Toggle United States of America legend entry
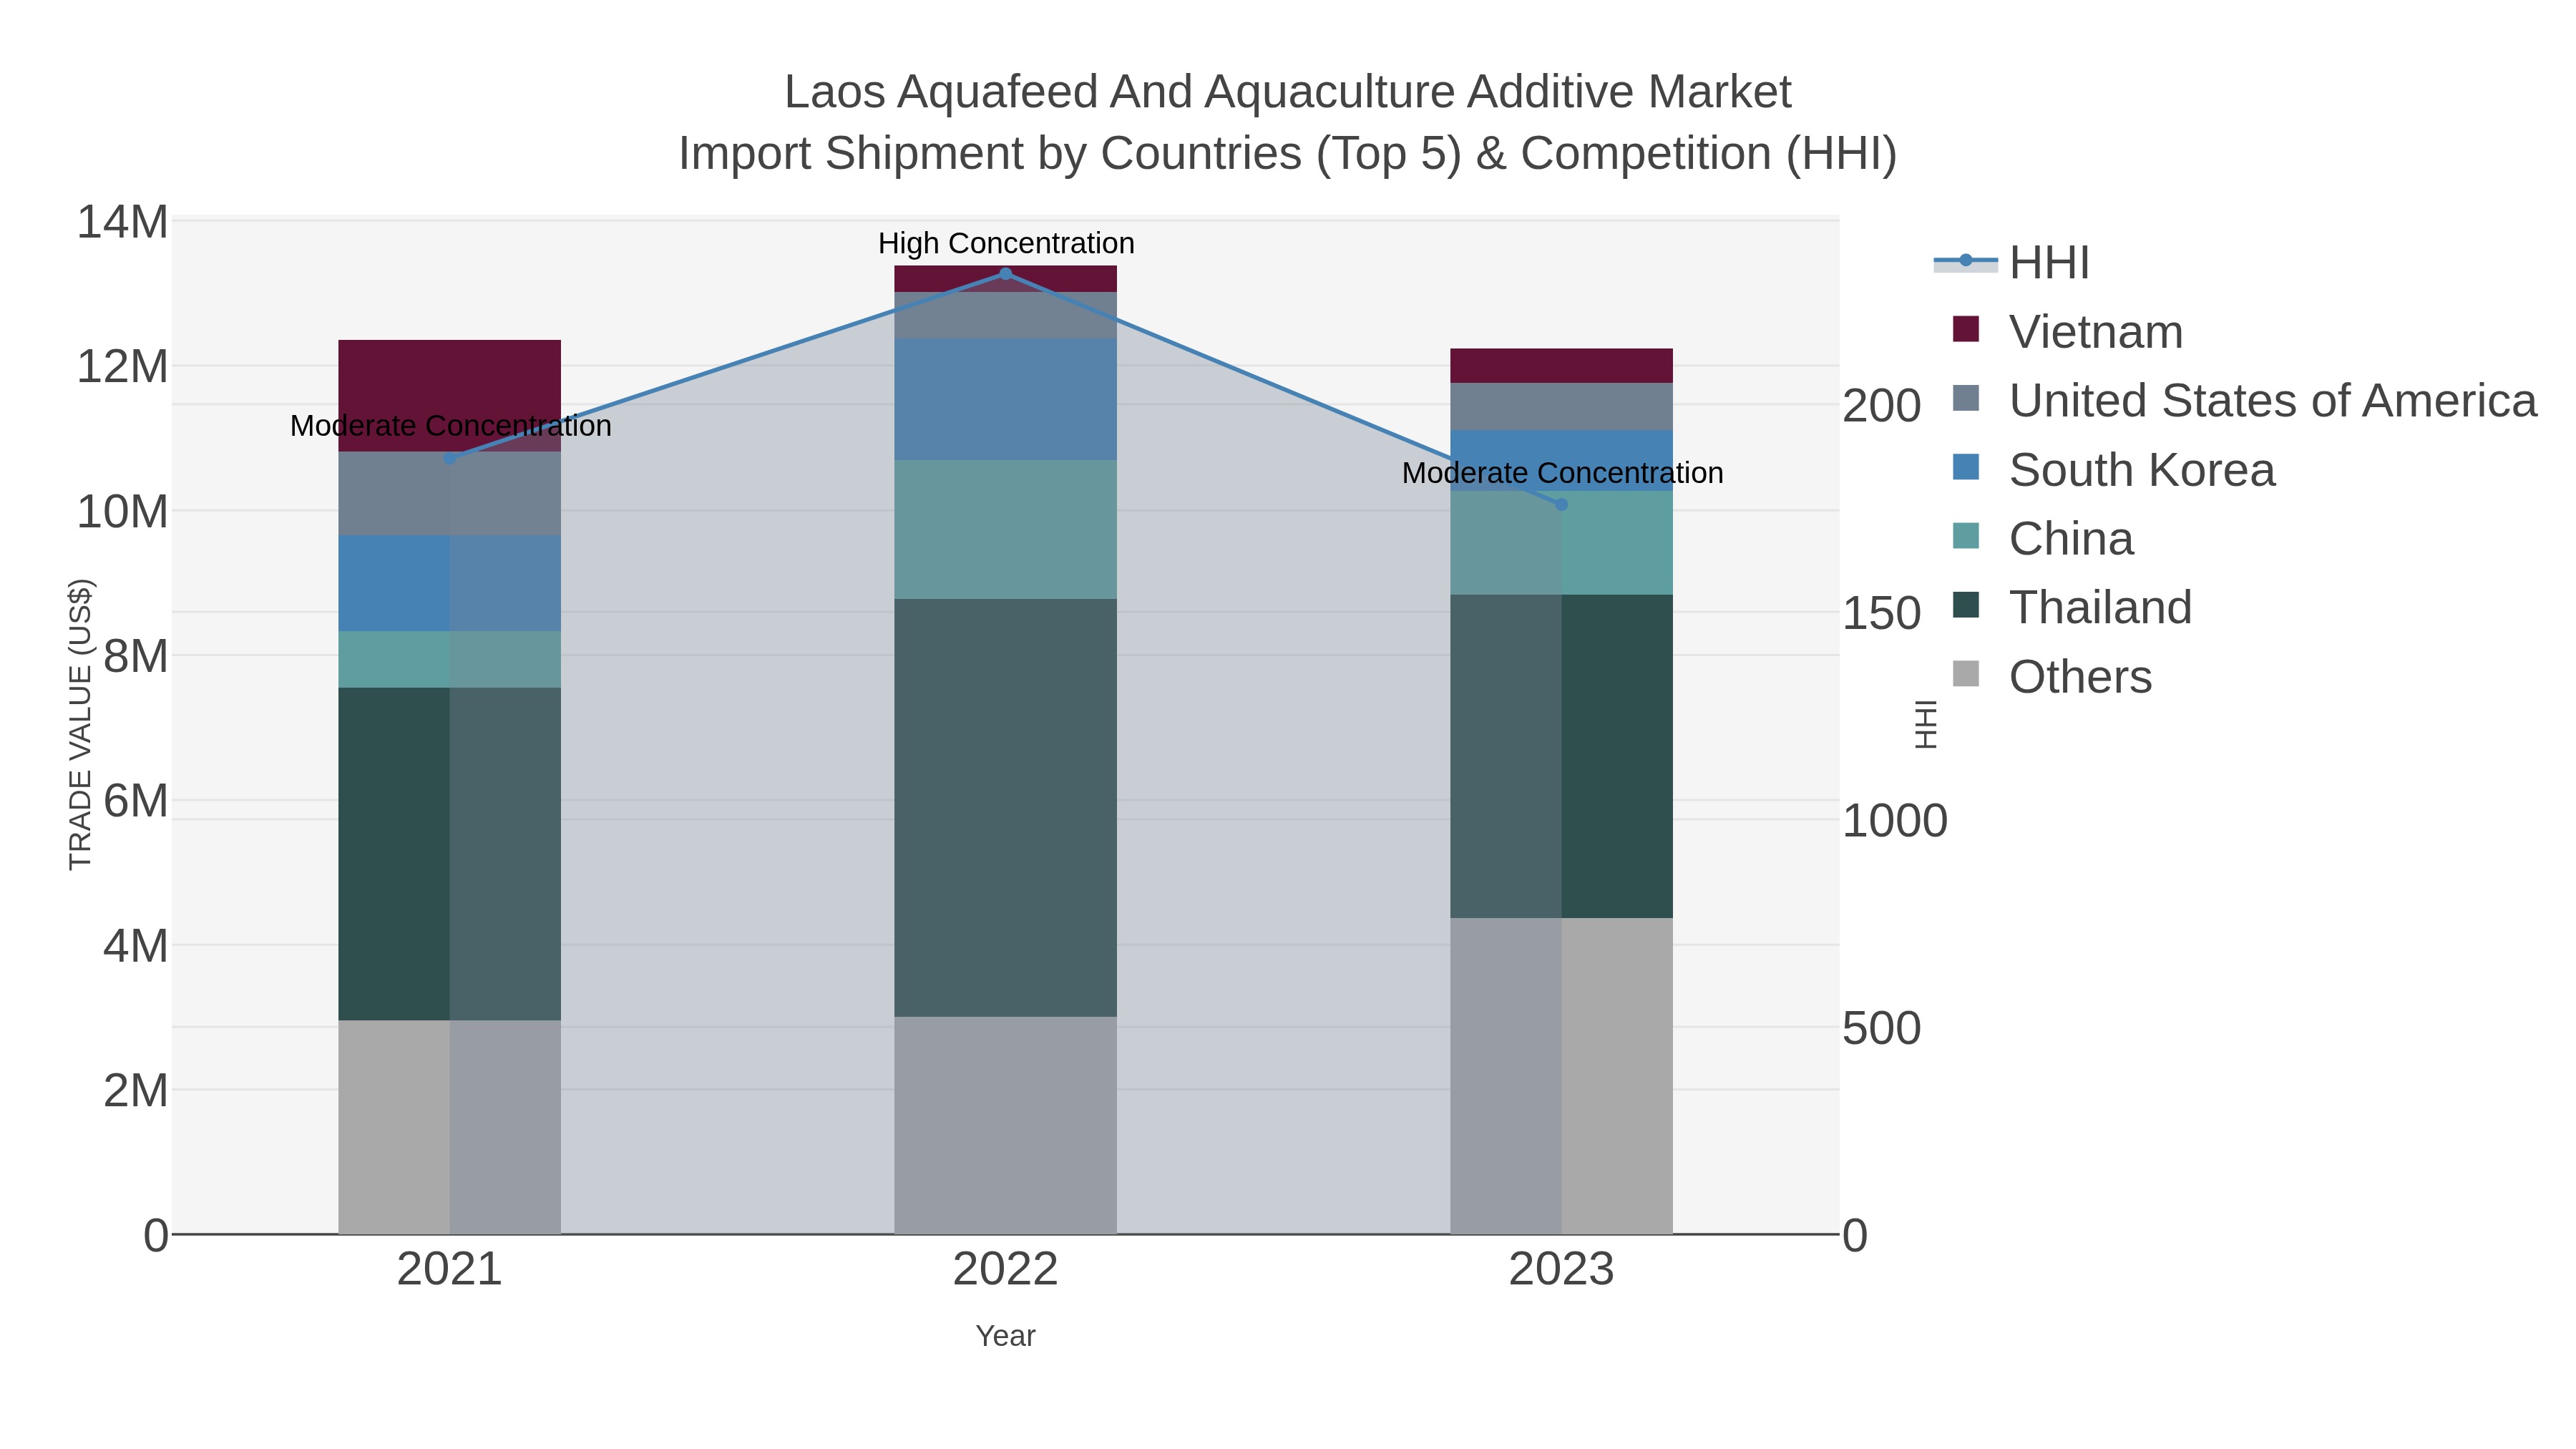Viewport: 2576px width, 1449px height. pyautogui.click(x=2244, y=400)
